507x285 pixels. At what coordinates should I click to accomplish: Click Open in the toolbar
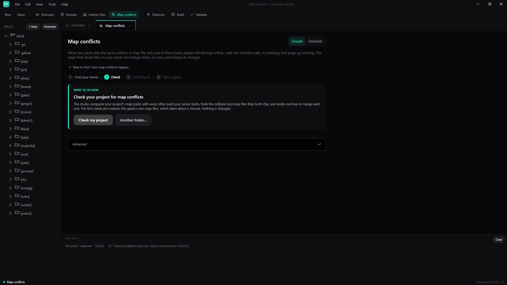[21, 15]
